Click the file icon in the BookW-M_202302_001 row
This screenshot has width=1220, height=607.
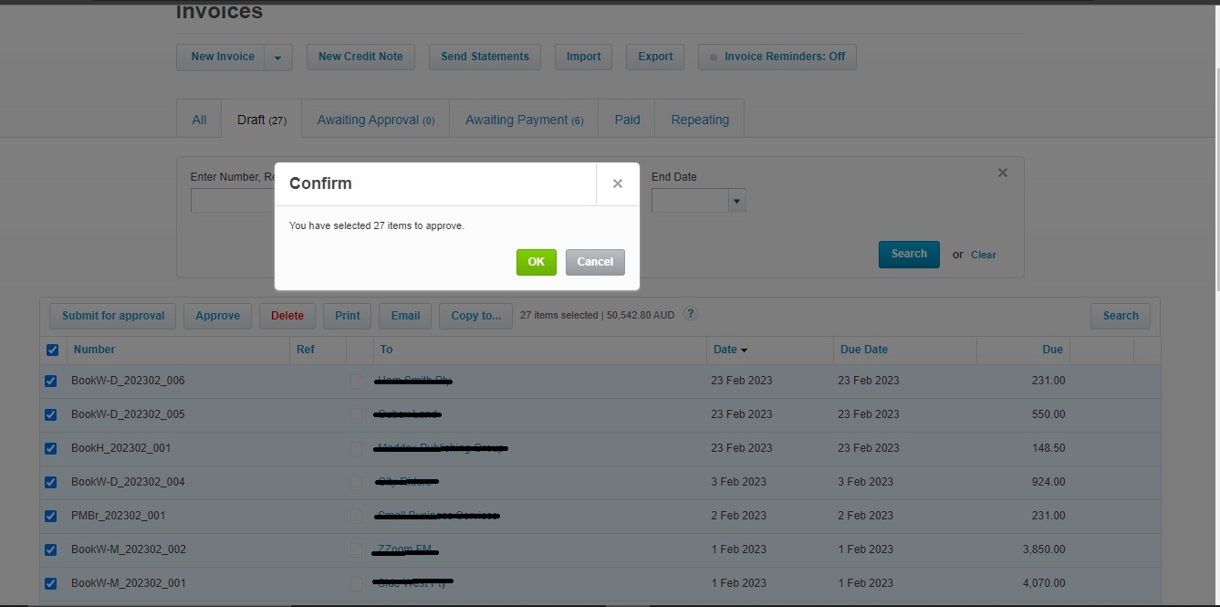click(357, 584)
